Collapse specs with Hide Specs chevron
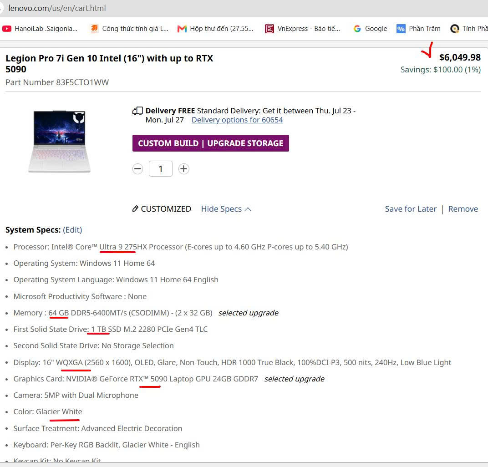This screenshot has width=488, height=467. pos(248,209)
